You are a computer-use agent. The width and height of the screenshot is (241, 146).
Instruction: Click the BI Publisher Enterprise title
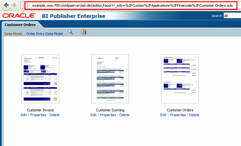[74, 16]
